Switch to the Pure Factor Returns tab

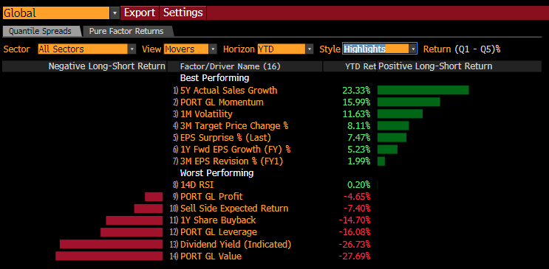[126, 31]
